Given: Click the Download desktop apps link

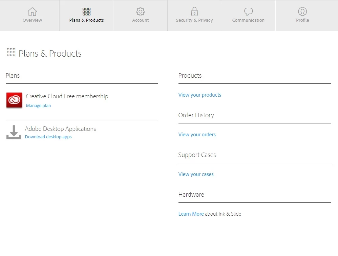Looking at the screenshot, I should coord(48,137).
